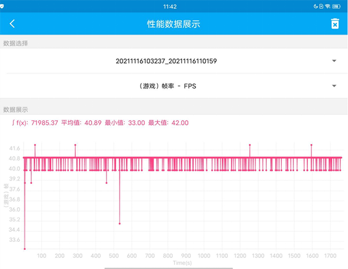This screenshot has width=348, height=269.
Task: Click the FPS dip point near 460 seconds
Action: pyautogui.click(x=106, y=183)
